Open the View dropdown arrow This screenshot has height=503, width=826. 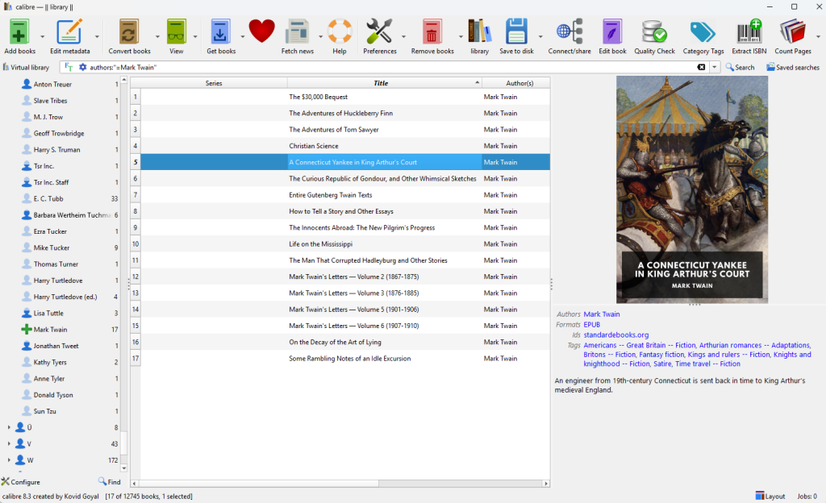click(x=195, y=37)
